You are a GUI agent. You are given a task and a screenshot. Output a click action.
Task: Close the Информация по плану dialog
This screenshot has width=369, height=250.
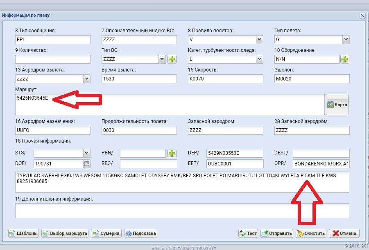click(x=362, y=16)
